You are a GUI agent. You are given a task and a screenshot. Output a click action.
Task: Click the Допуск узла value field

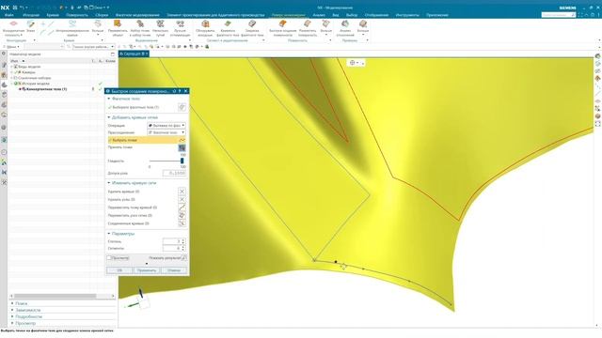(174, 173)
